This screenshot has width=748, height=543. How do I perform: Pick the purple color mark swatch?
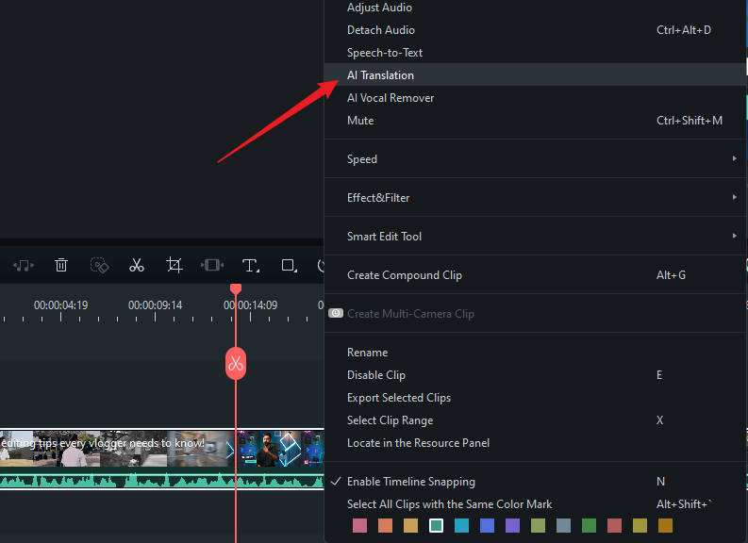512,525
